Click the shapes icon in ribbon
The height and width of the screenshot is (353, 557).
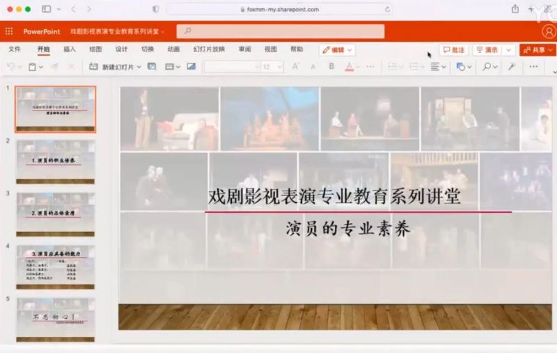[x=460, y=67]
